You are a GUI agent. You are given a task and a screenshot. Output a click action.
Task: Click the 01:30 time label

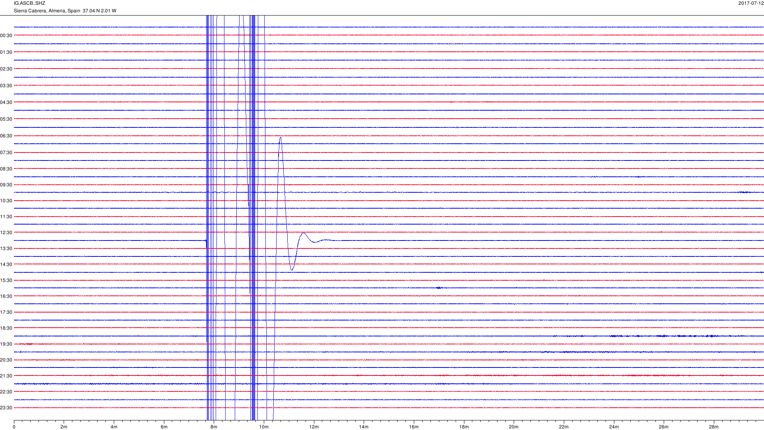coord(6,52)
